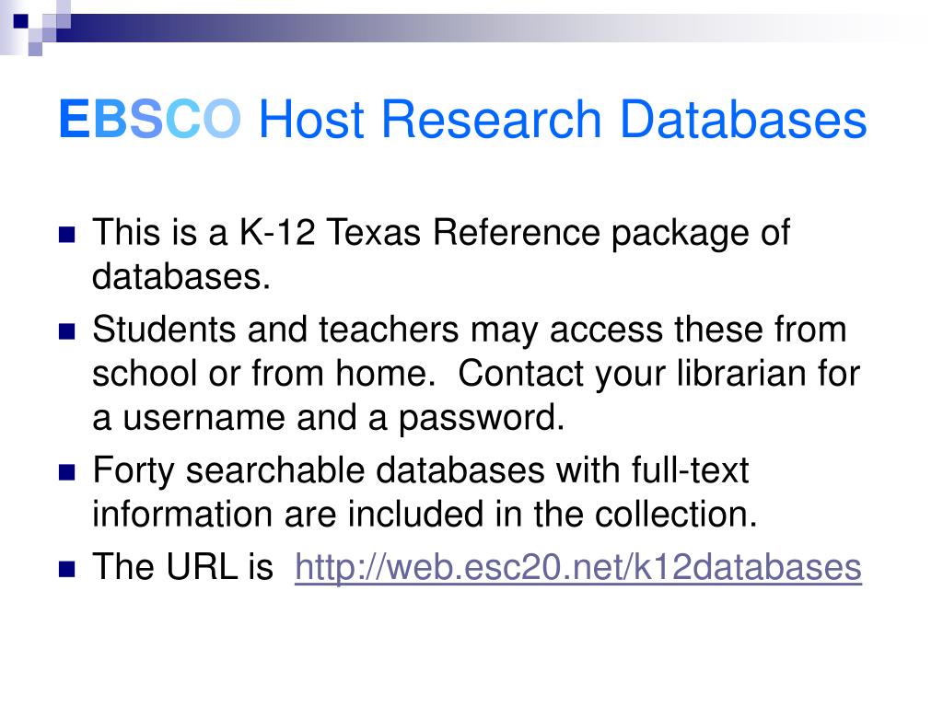
Task: Click the word 'databases.' on second line
Action: coord(181,276)
